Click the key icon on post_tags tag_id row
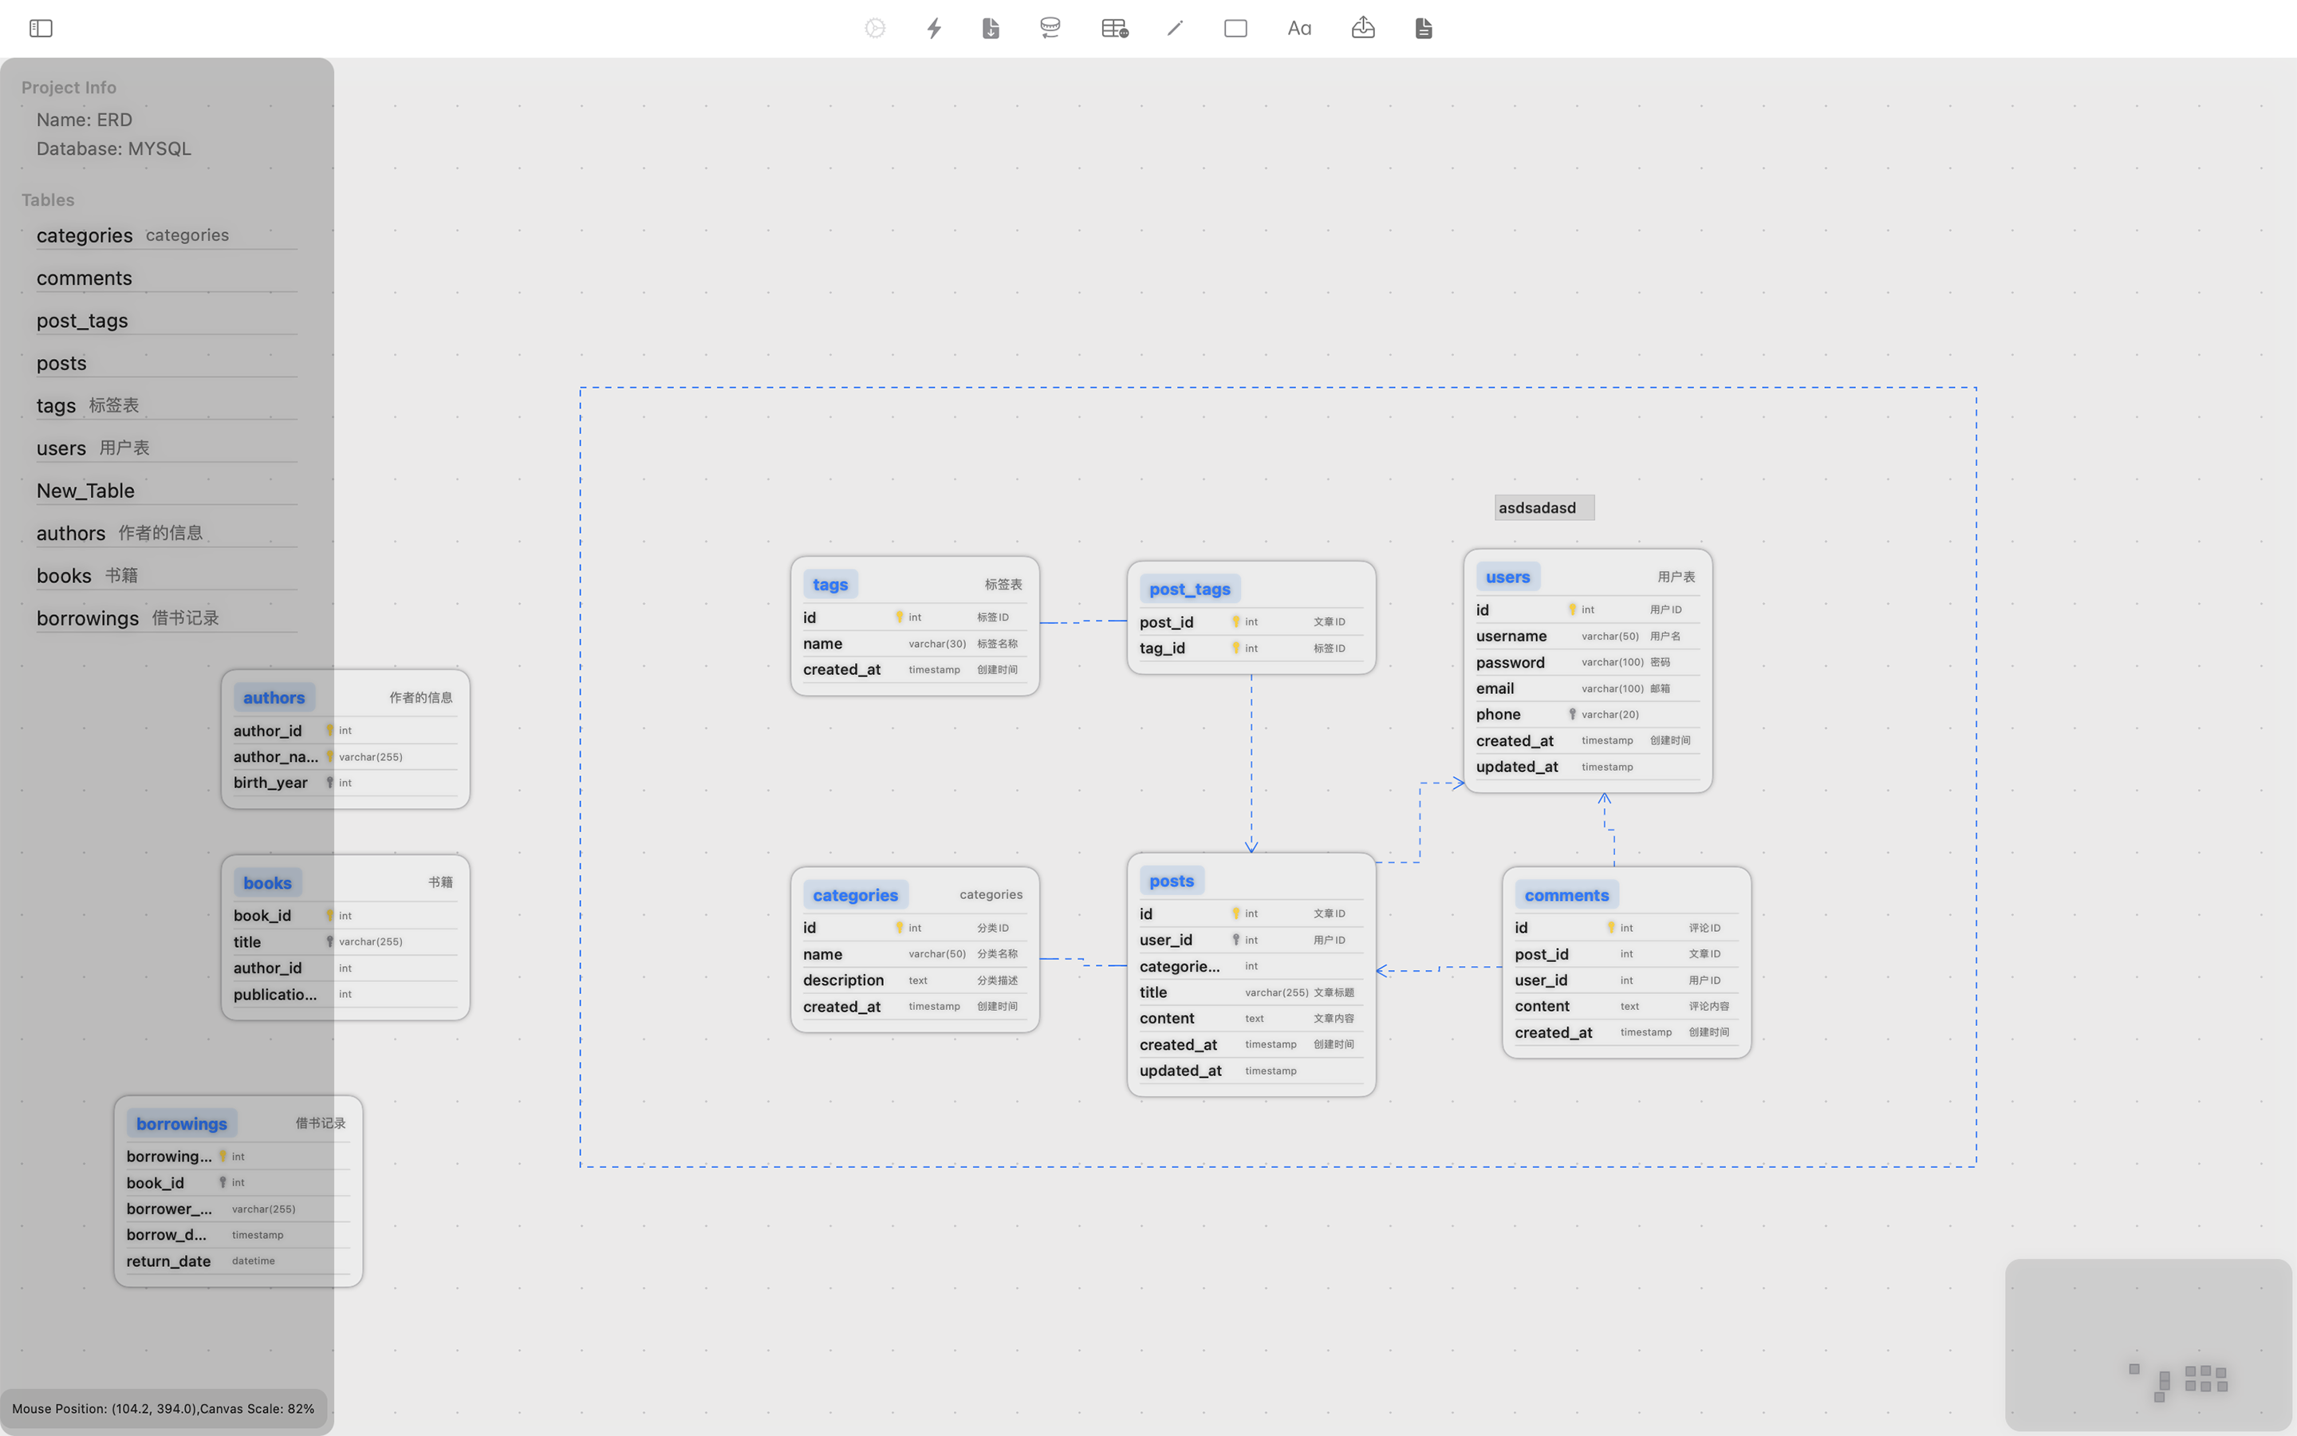Screen dimensions: 2297x1436 tap(1235, 648)
